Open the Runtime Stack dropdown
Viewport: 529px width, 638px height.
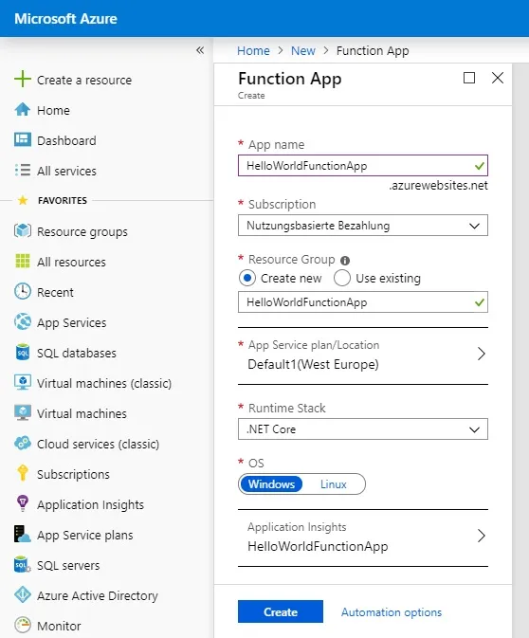(362, 429)
